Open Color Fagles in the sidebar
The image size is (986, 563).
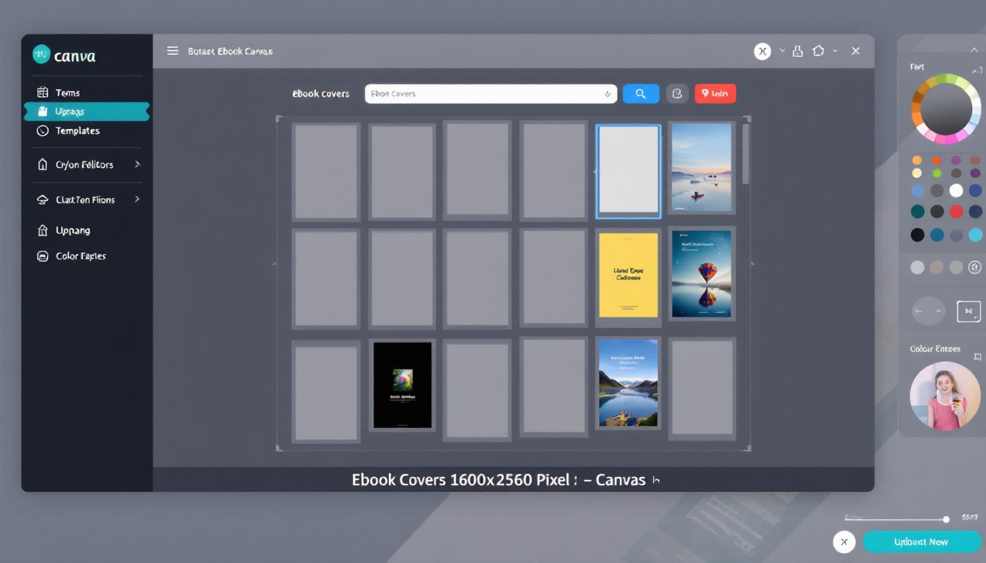click(81, 257)
